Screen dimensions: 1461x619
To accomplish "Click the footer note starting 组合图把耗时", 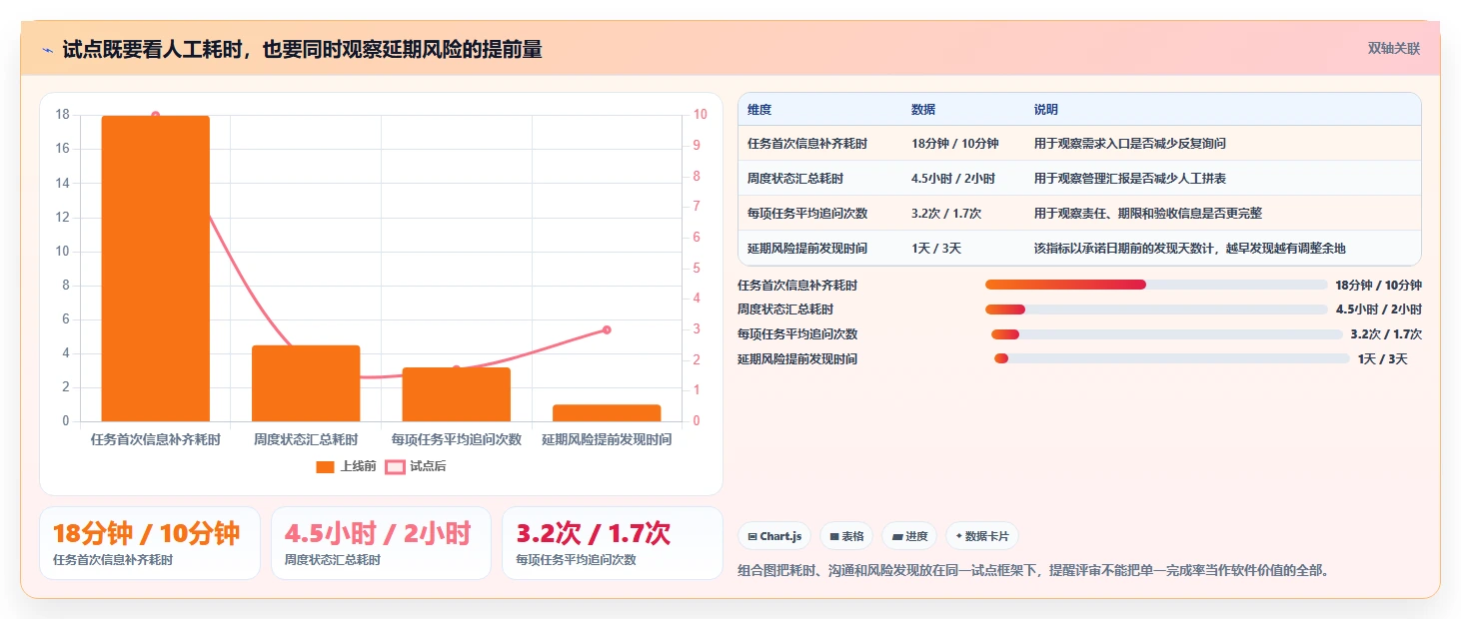I will [1033, 571].
